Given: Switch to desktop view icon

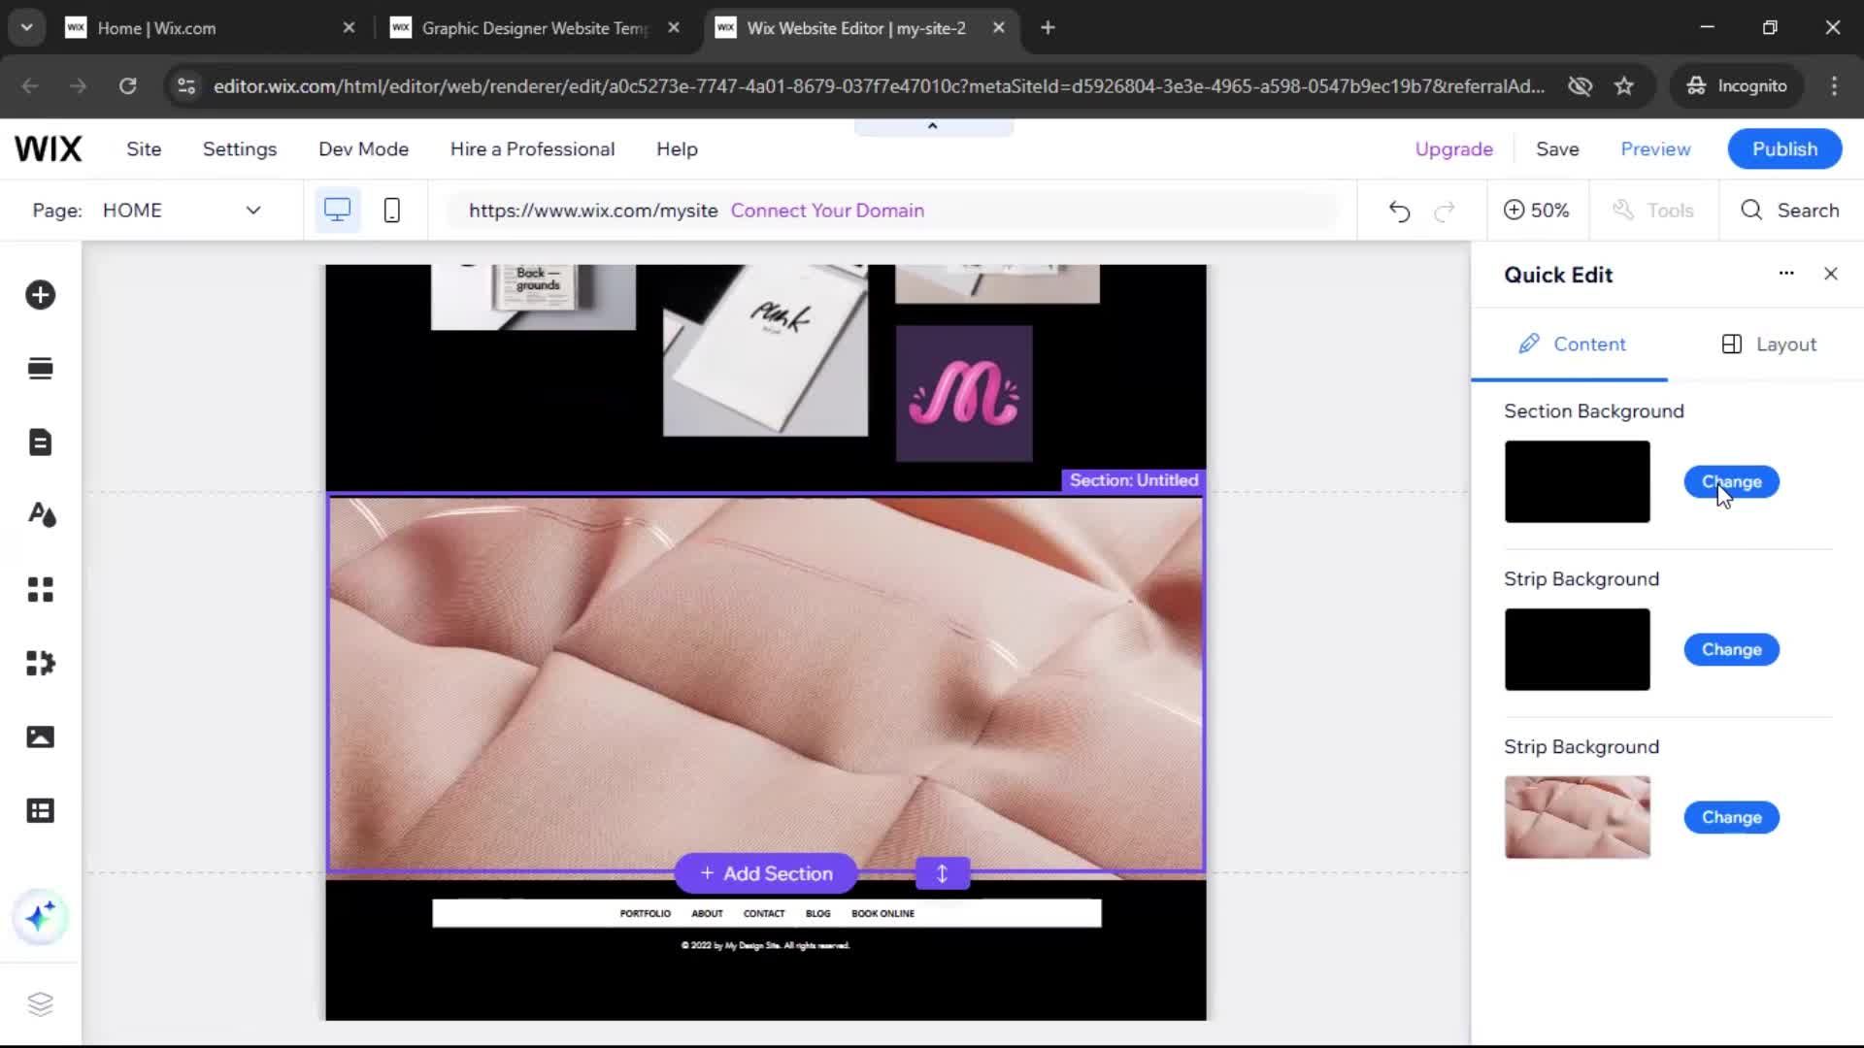Looking at the screenshot, I should [337, 211].
